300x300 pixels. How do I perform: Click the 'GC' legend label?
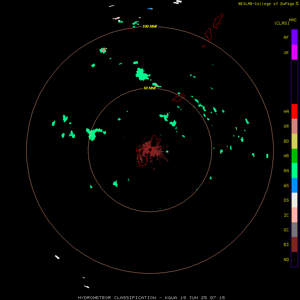tap(286, 230)
